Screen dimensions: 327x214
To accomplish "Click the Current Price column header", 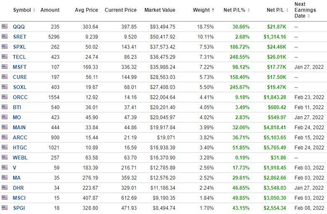I will pos(120,10).
